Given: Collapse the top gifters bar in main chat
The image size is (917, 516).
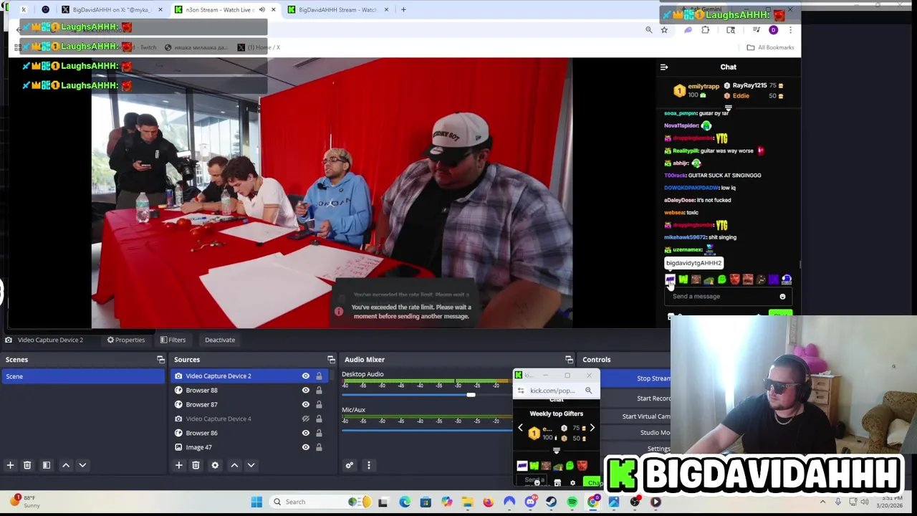Looking at the screenshot, I should (x=728, y=107).
